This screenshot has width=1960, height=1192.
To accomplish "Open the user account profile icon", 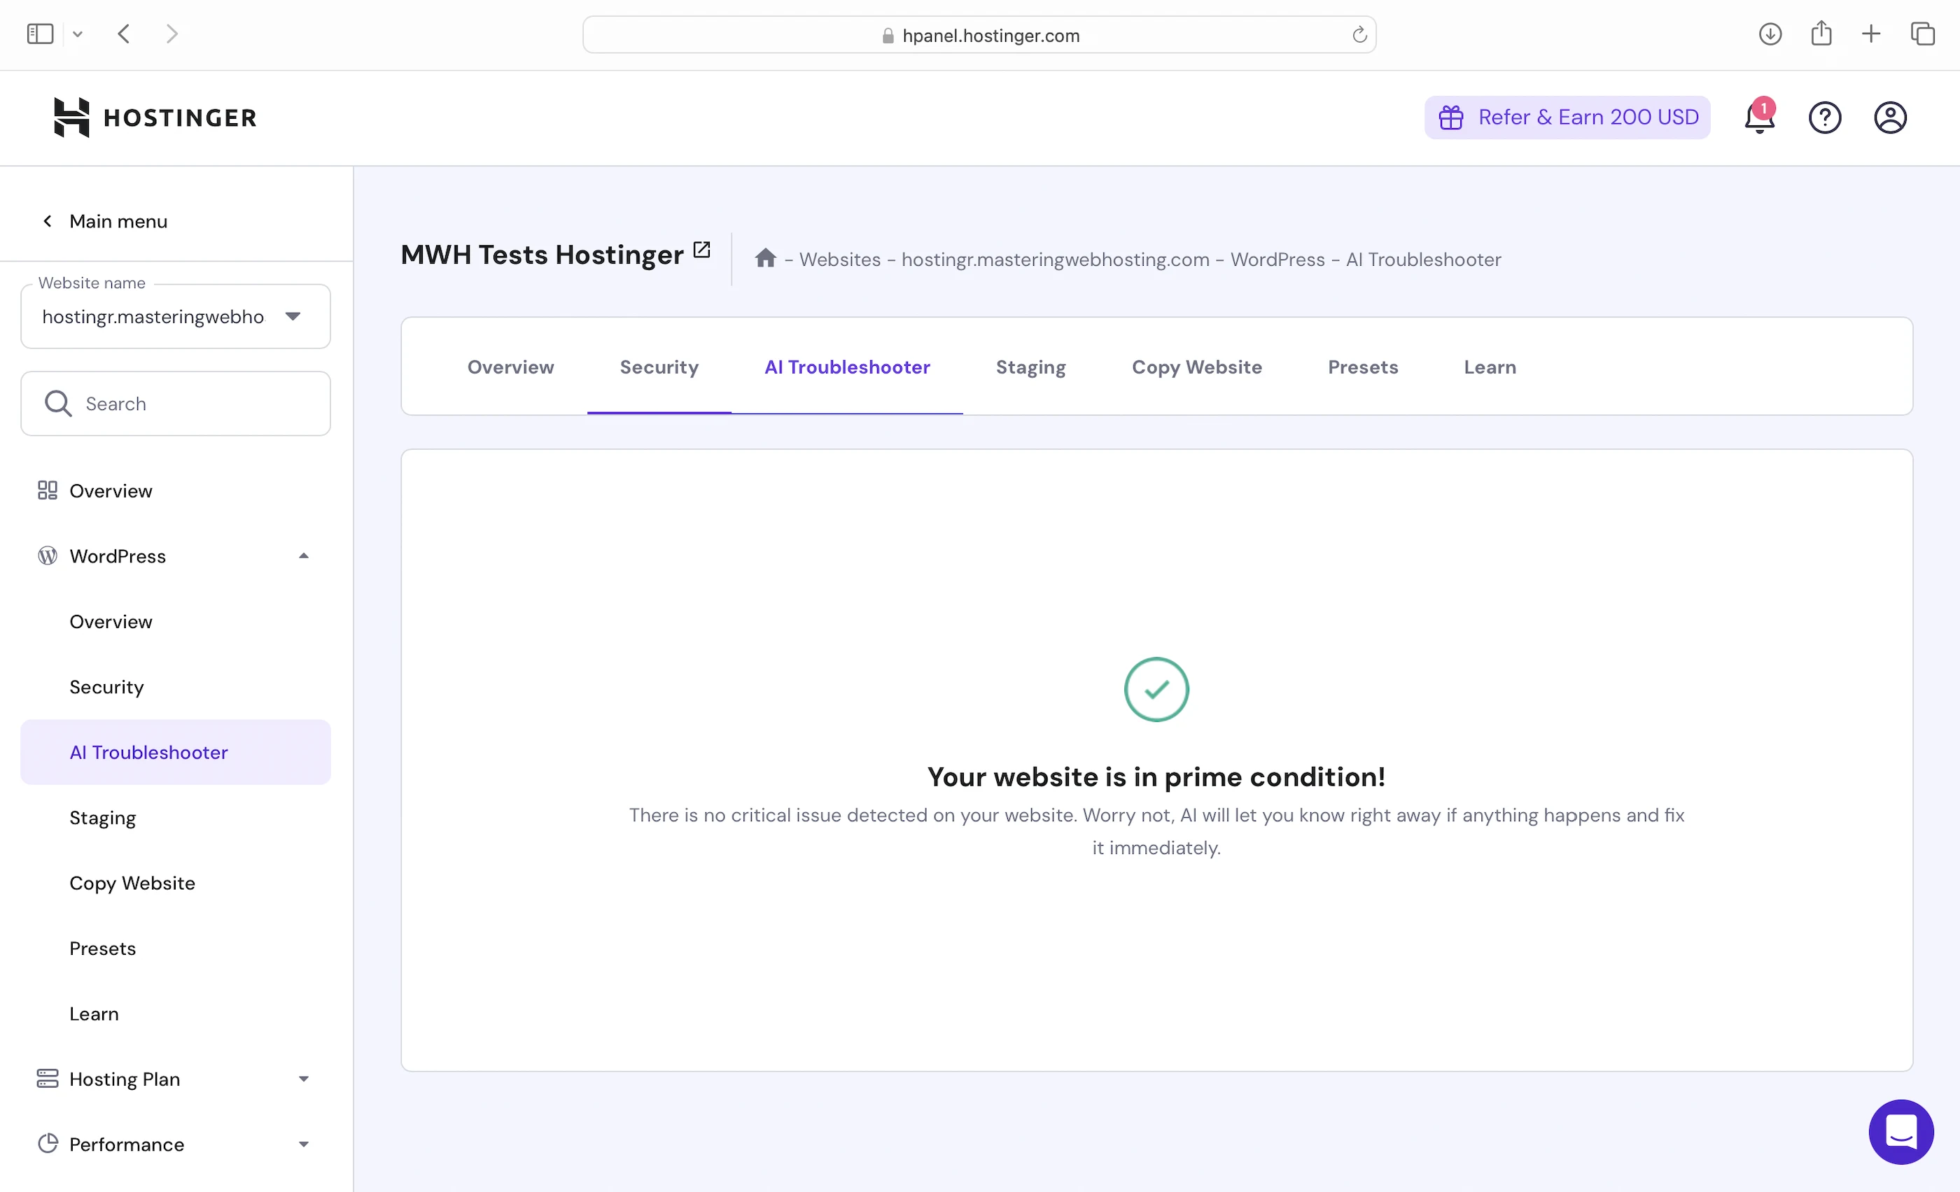I will (1890, 118).
